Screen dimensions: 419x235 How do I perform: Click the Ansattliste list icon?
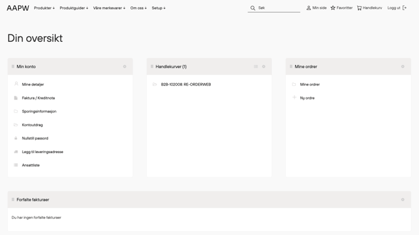16,165
